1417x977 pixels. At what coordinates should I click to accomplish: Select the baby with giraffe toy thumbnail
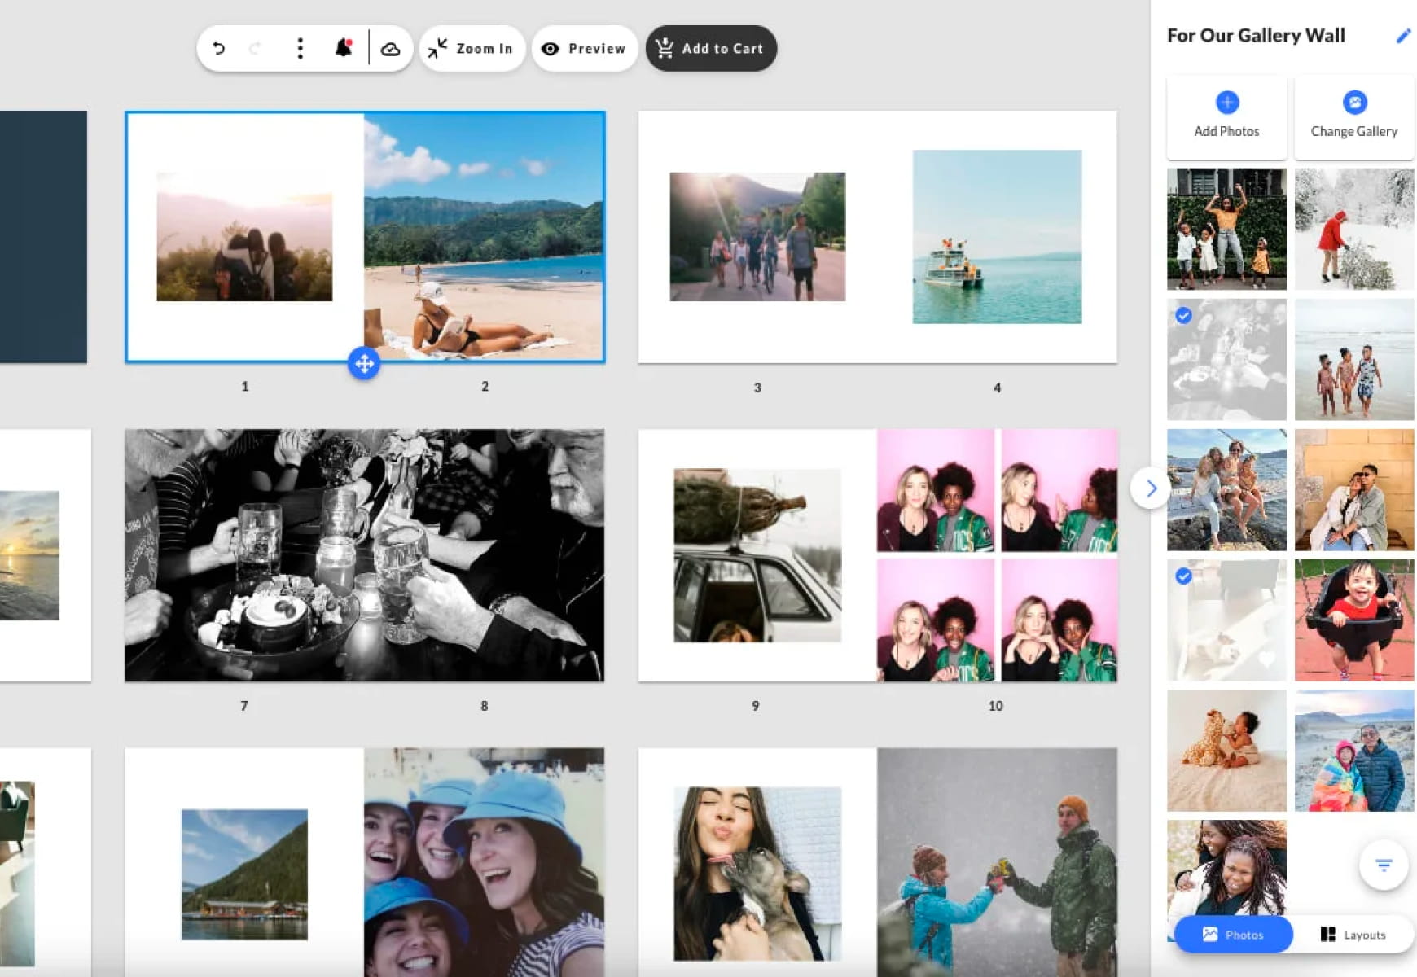coord(1226,750)
